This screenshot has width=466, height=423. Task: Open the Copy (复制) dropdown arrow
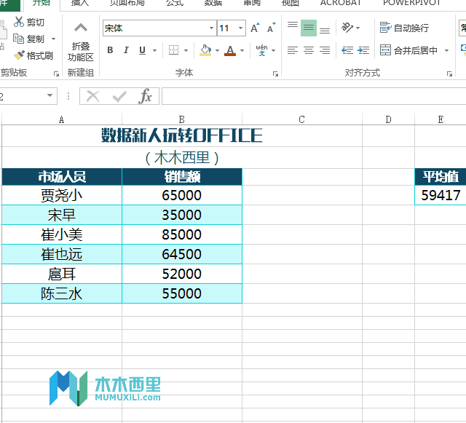point(53,39)
